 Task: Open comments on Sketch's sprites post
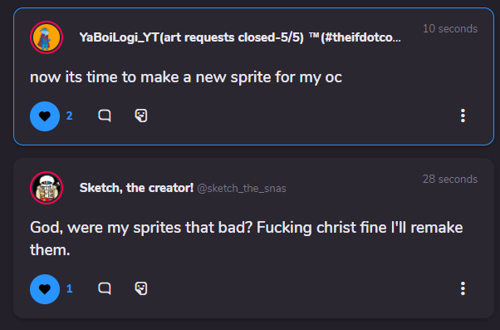105,288
